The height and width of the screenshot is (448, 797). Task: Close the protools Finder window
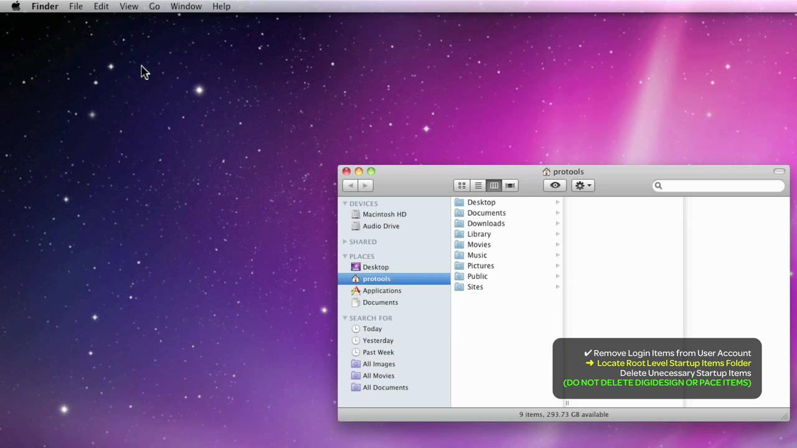(x=346, y=171)
